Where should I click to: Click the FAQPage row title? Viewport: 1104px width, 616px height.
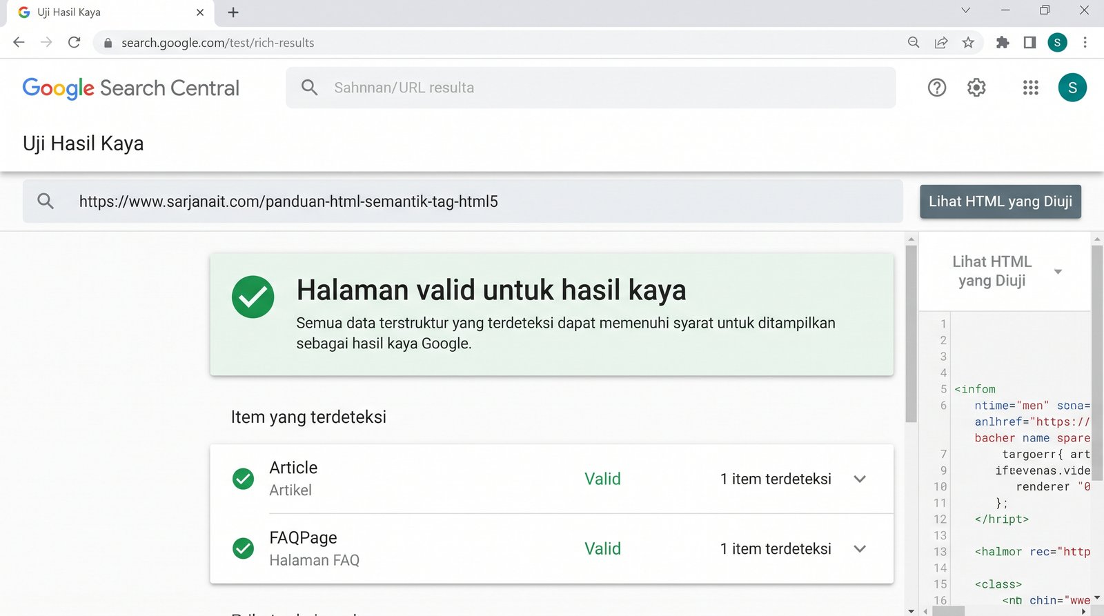click(303, 538)
